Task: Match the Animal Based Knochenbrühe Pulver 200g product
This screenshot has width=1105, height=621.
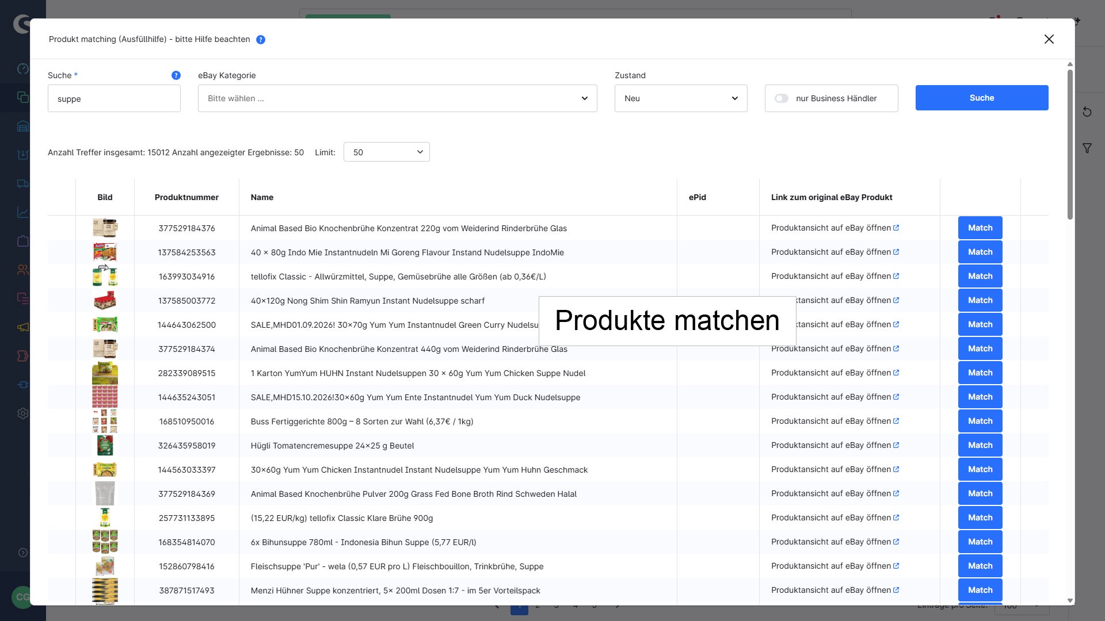Action: coord(980,493)
